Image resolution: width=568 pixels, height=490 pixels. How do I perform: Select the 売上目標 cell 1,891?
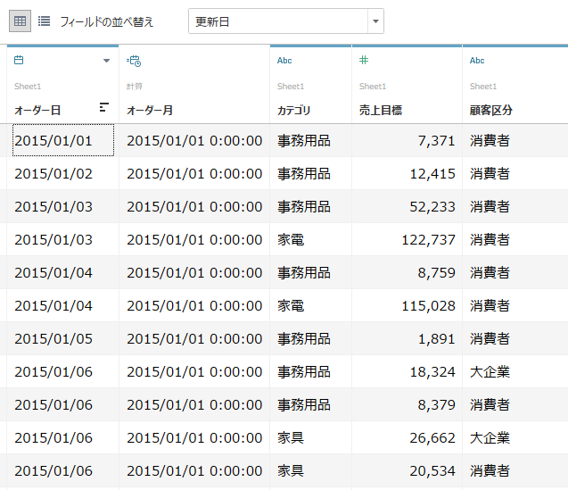point(407,338)
